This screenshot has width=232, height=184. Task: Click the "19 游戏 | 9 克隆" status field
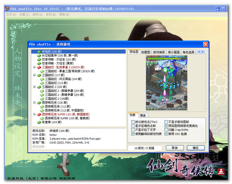[144, 148]
